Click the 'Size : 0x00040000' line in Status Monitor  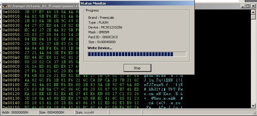[102, 42]
